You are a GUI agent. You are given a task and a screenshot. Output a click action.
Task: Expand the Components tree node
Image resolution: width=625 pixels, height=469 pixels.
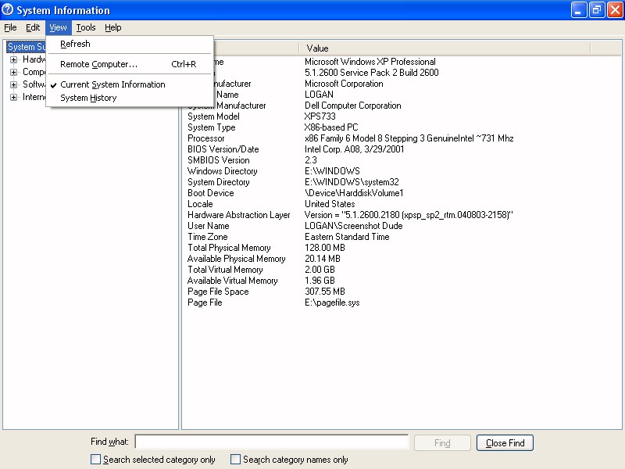click(13, 72)
